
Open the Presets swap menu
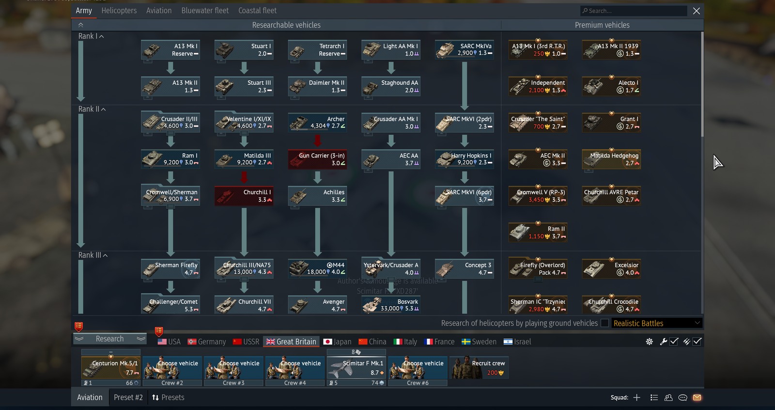(x=168, y=397)
